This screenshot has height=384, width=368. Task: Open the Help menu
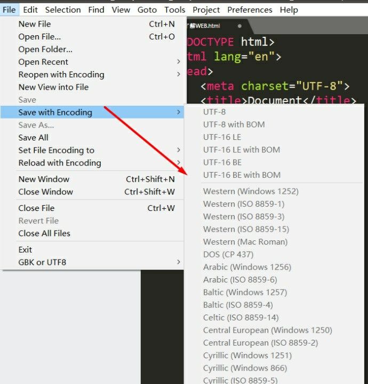[x=289, y=10]
